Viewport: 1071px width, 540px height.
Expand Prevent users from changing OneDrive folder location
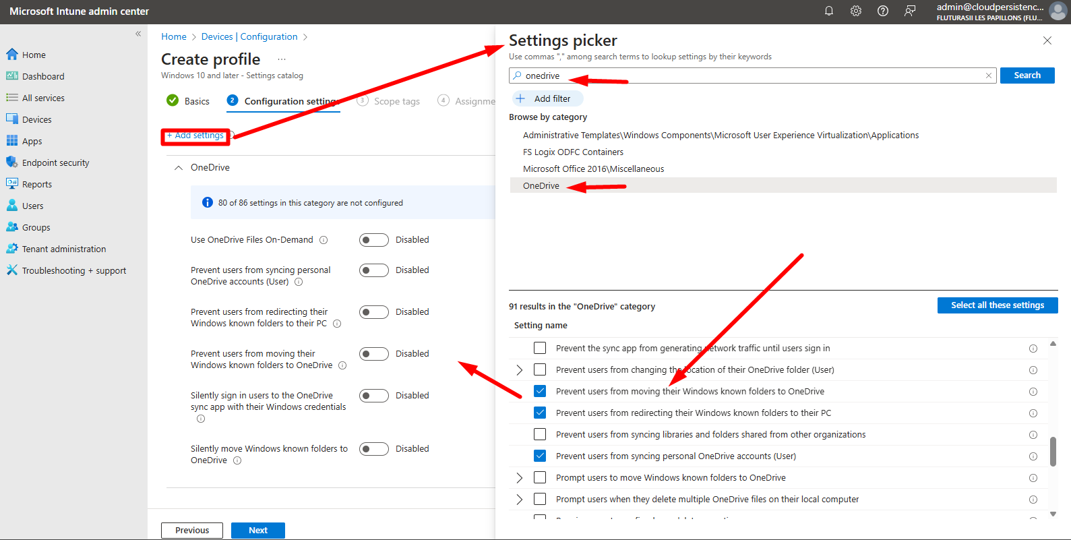pyautogui.click(x=520, y=370)
